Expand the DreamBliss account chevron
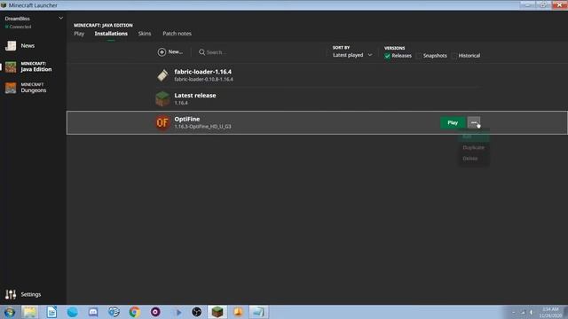Screen dimensions: 568x319 [x=60, y=18]
